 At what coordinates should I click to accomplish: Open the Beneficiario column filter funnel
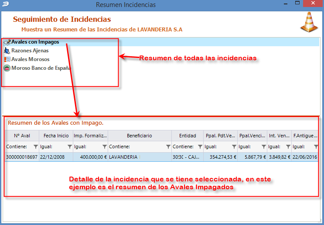[168, 147]
